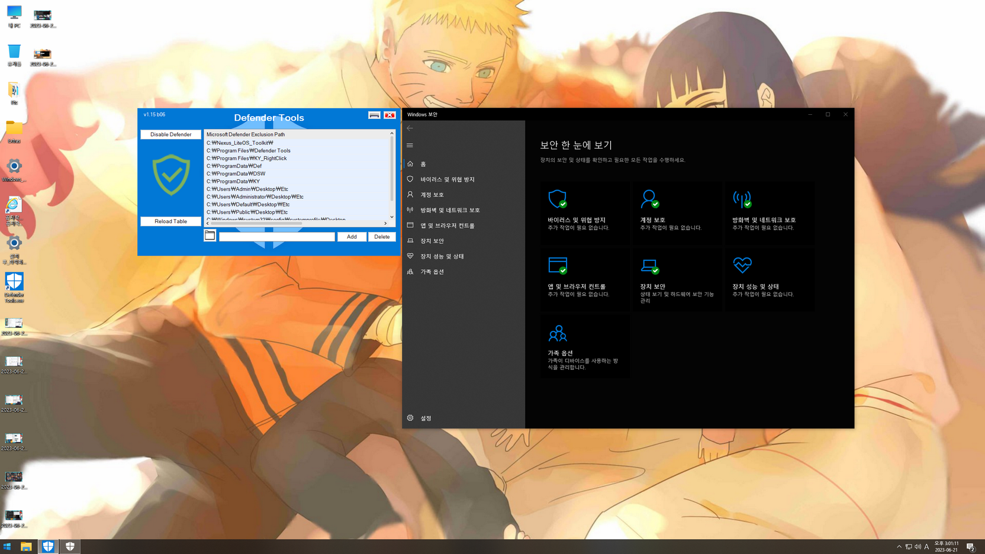The width and height of the screenshot is (985, 554).
Task: Focus the exclusion path input field
Action: click(x=277, y=237)
